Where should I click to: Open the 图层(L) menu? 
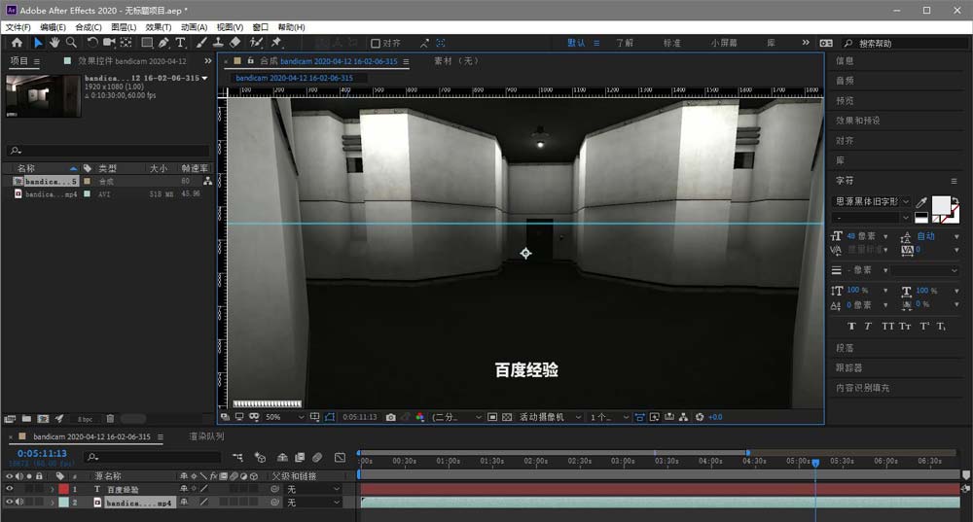point(124,27)
